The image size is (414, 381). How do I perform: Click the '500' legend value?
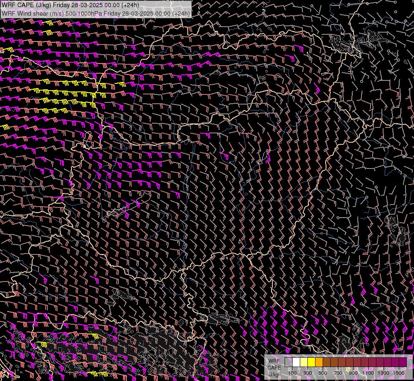click(x=323, y=373)
